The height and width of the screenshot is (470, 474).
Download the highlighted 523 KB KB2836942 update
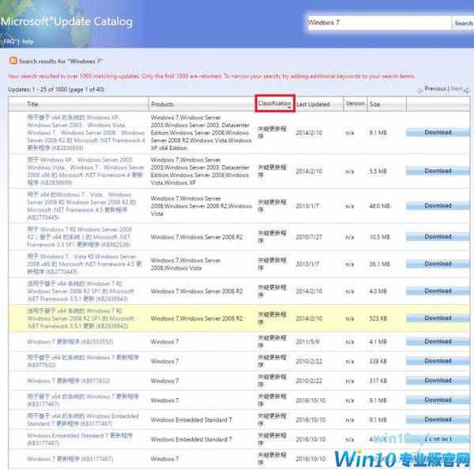tap(438, 318)
